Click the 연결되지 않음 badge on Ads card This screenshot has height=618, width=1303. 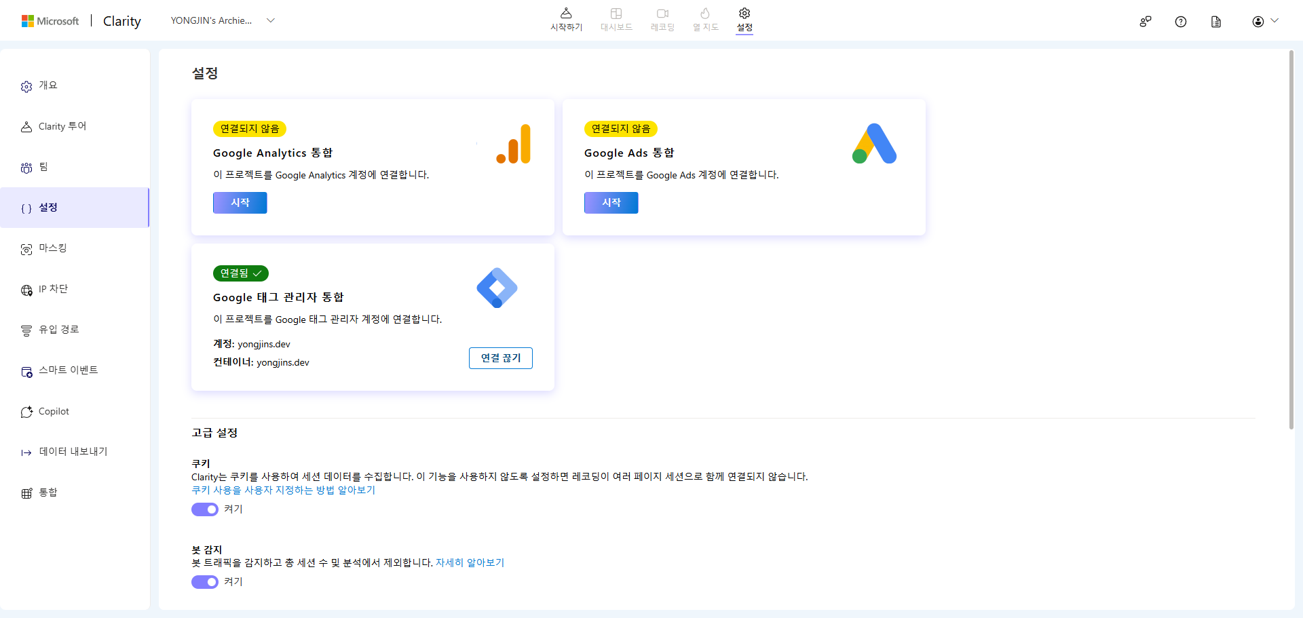point(621,129)
